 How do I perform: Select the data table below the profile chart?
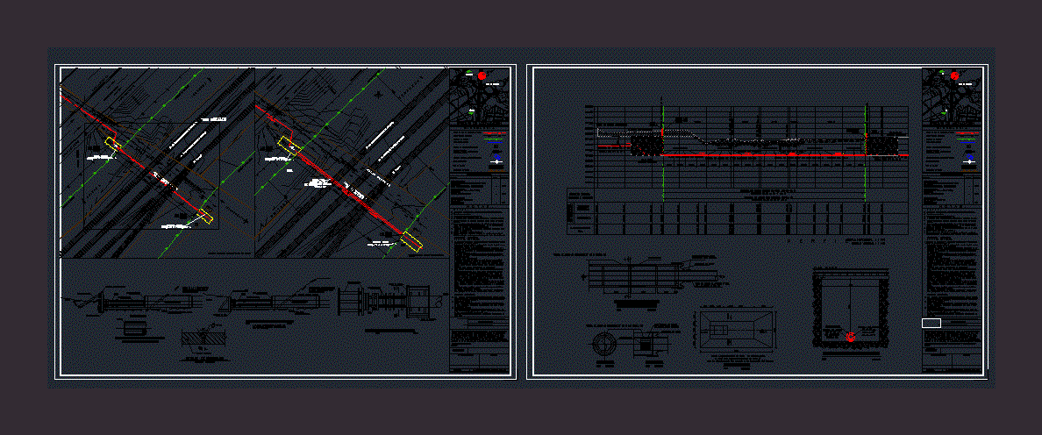[x=738, y=211]
